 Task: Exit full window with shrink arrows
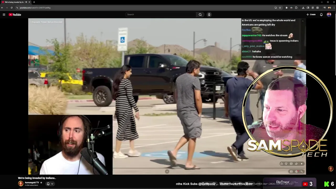click(x=302, y=171)
